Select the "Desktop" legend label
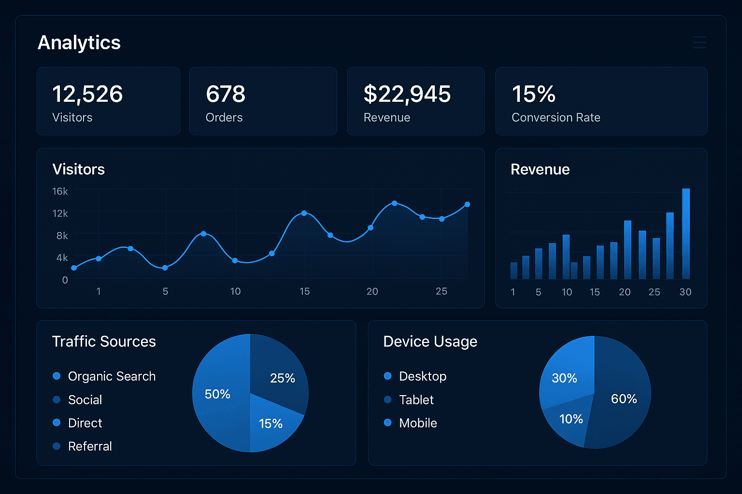 coord(423,376)
